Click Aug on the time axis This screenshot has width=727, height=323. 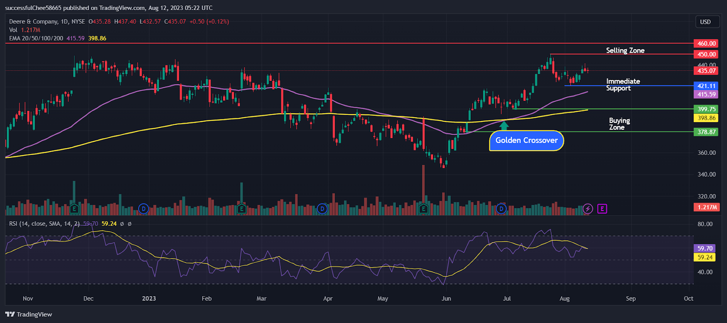click(564, 298)
